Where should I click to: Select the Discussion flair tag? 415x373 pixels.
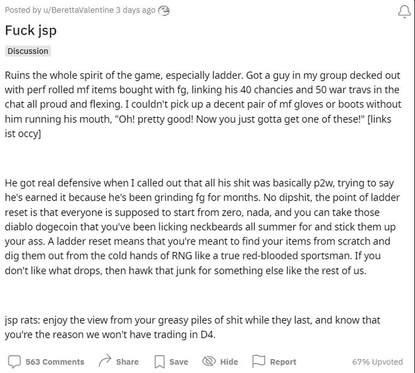point(28,51)
